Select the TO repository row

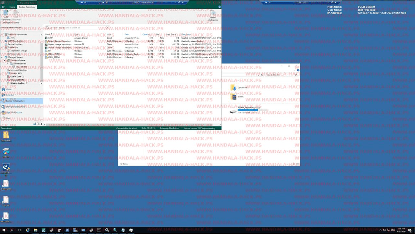click(x=132, y=51)
